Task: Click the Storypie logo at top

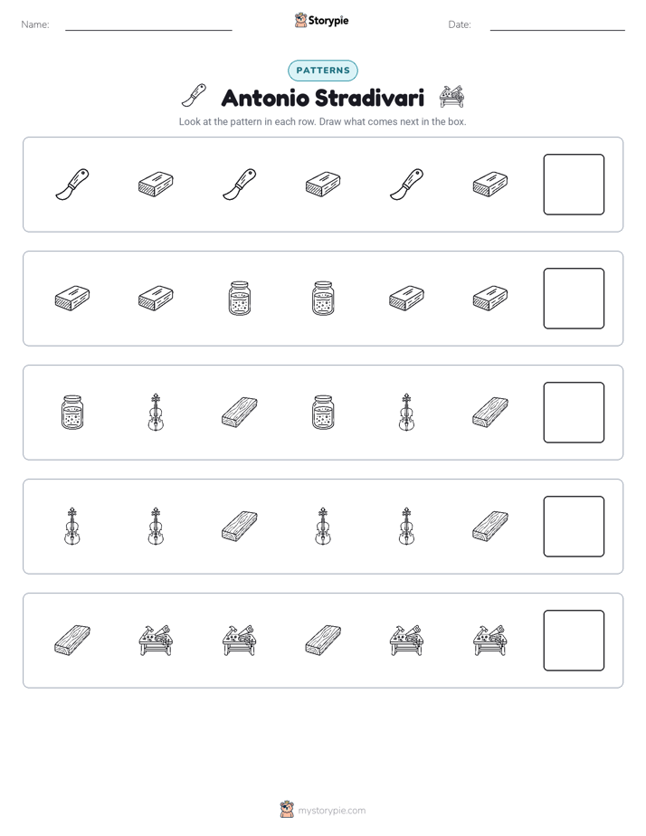Action: (x=321, y=21)
